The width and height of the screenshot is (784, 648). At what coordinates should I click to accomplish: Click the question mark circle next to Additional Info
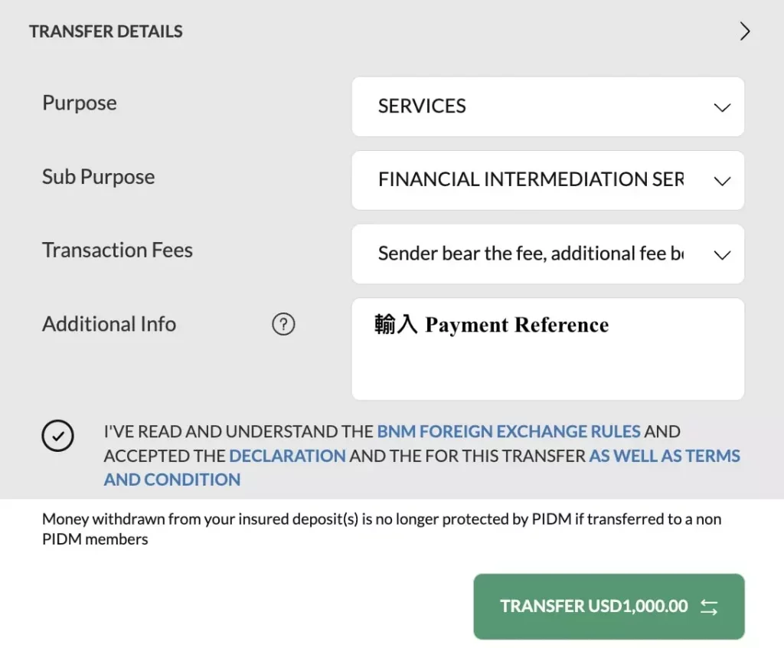tap(283, 325)
